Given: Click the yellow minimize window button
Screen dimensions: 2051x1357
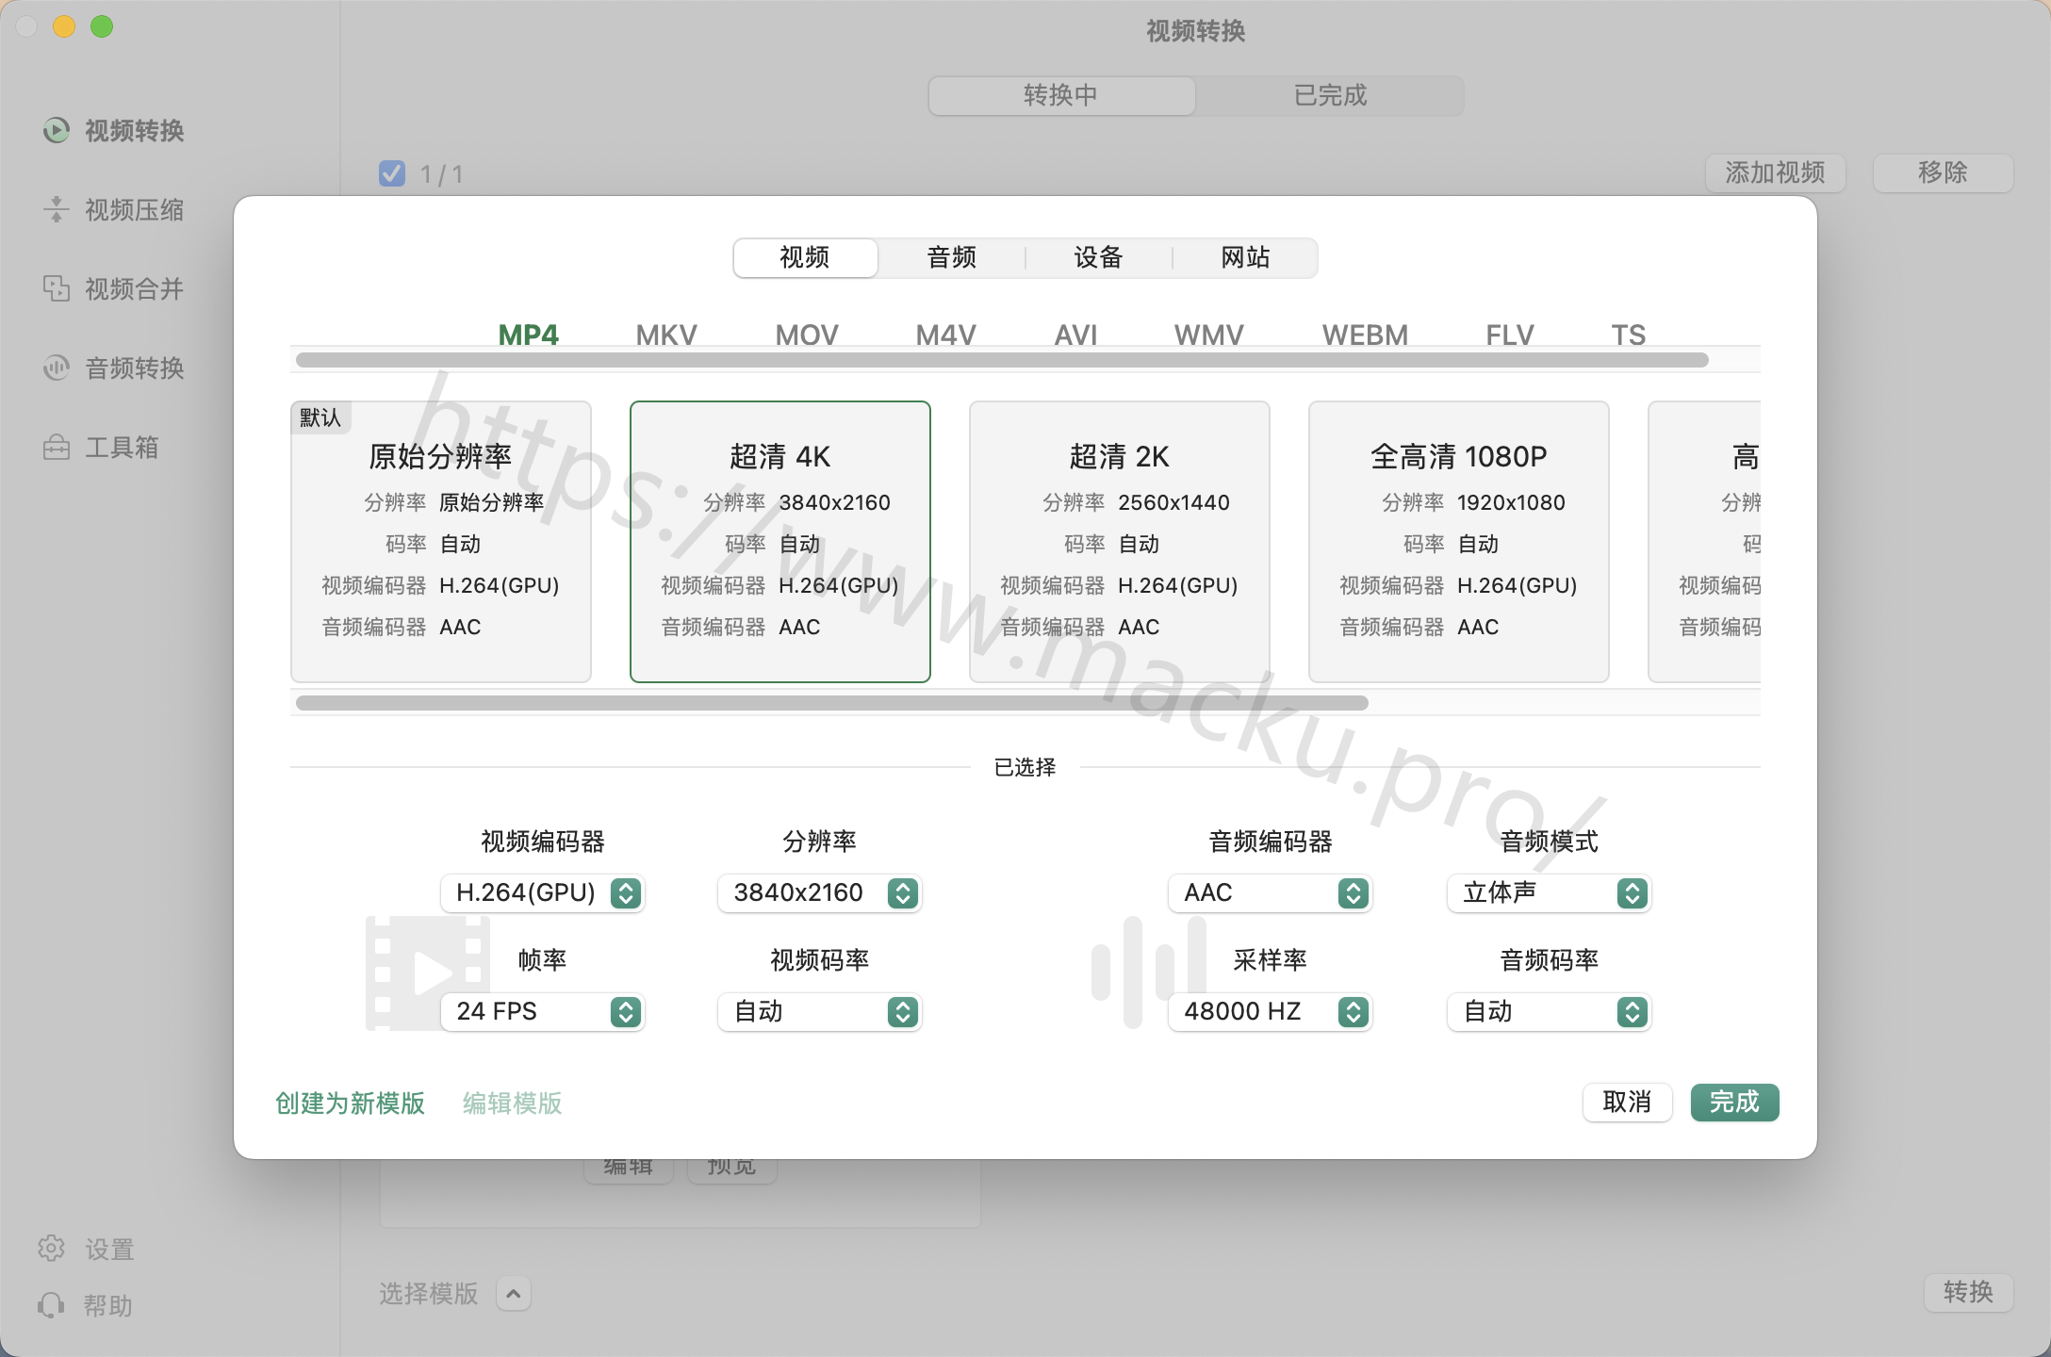Looking at the screenshot, I should pos(64,26).
